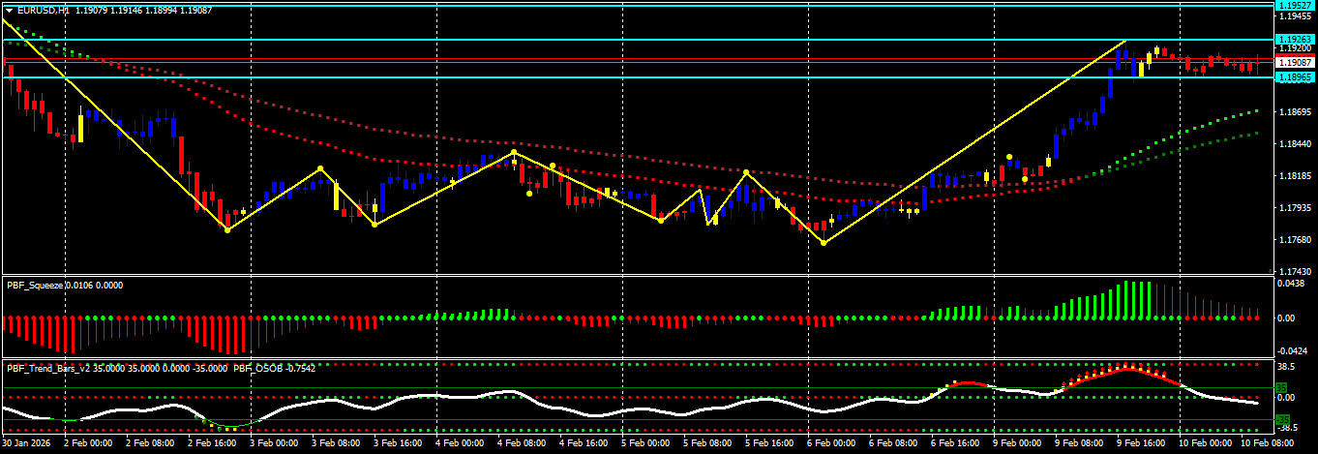This screenshot has width=1318, height=454.
Task: Select the OHLC values 1.19079 1.19146 1.18994 1.19087
Action: coord(143,10)
